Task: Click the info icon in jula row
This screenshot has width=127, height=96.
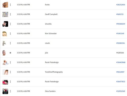Action: [10, 53]
